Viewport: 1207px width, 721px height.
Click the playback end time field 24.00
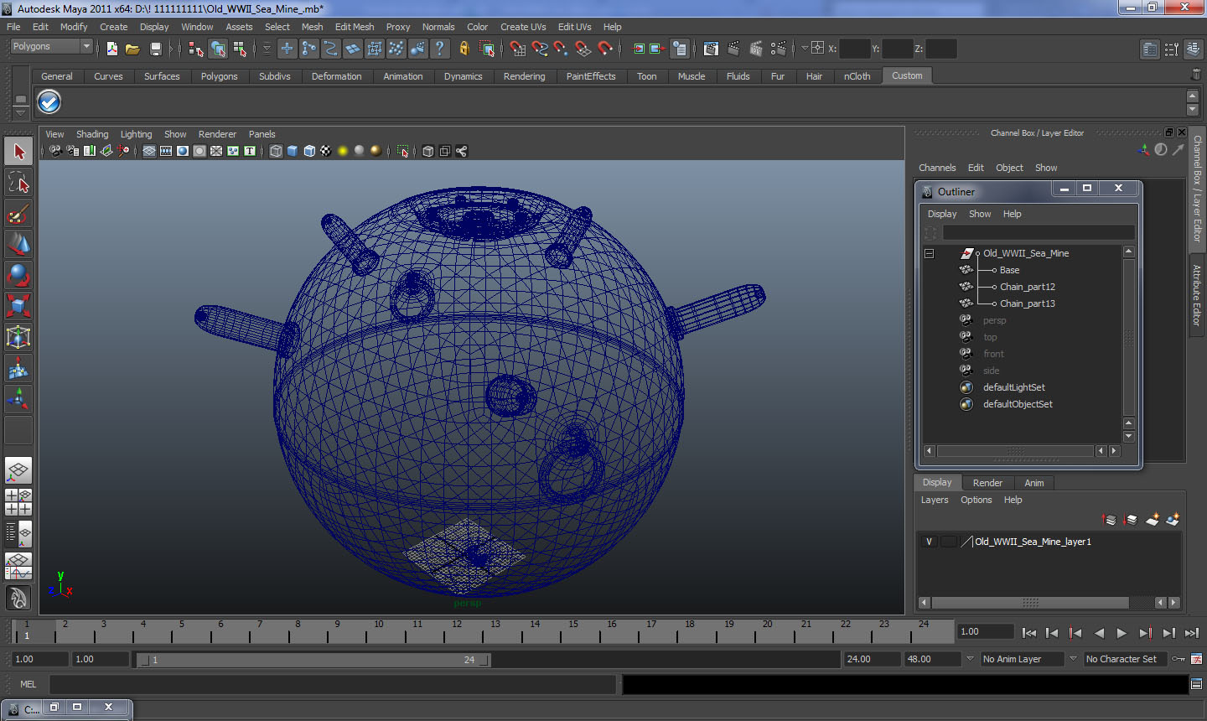tap(871, 659)
